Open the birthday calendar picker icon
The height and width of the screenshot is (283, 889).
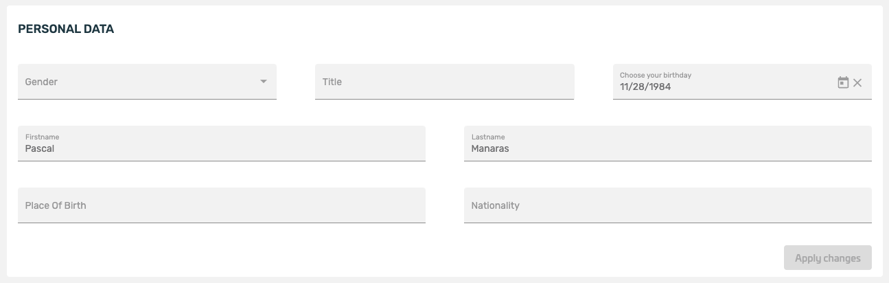pyautogui.click(x=843, y=82)
